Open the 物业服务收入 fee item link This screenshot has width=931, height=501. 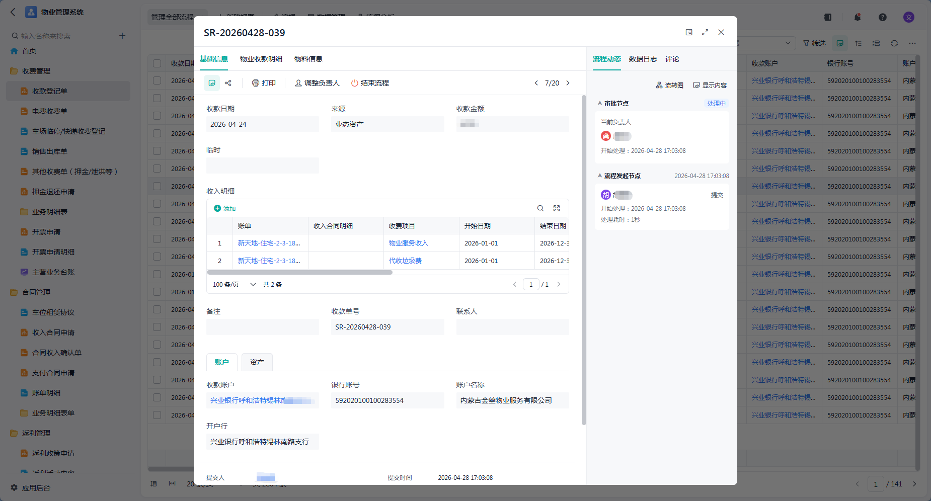point(409,243)
